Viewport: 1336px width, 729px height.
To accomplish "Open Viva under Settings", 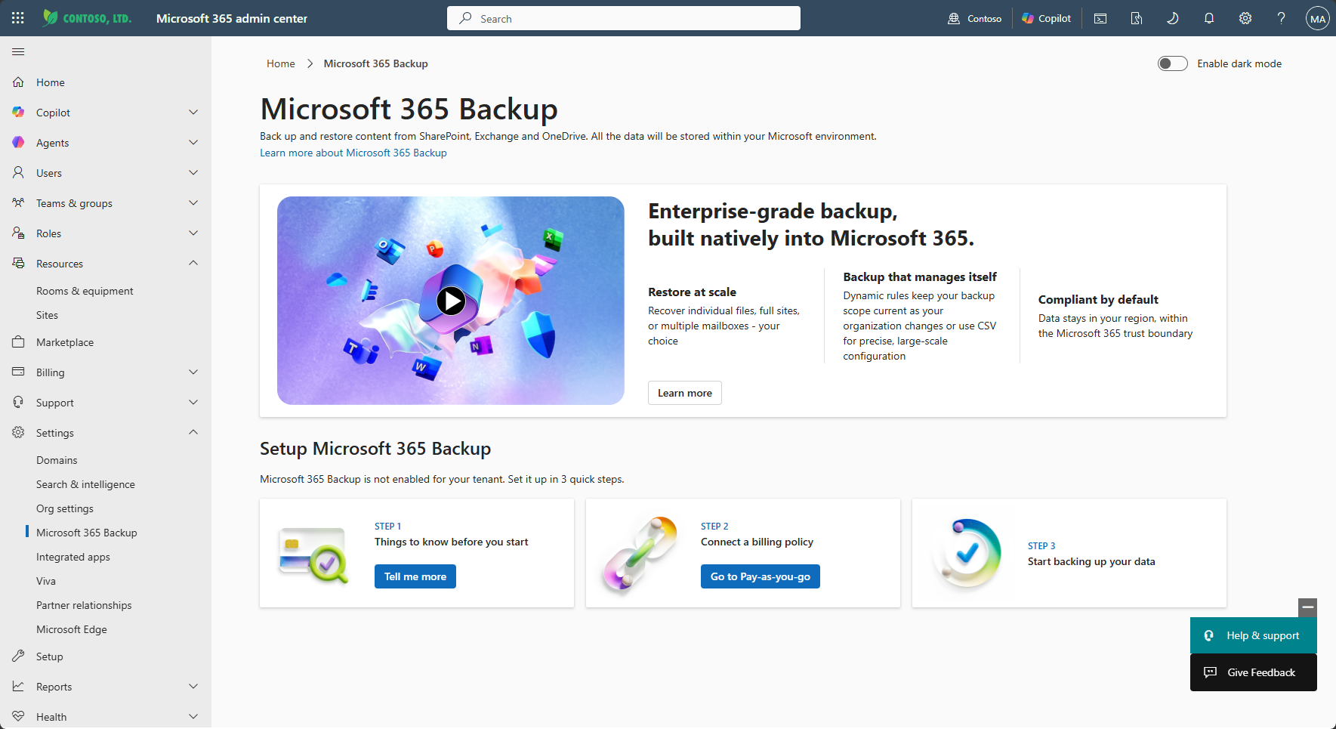I will [46, 581].
